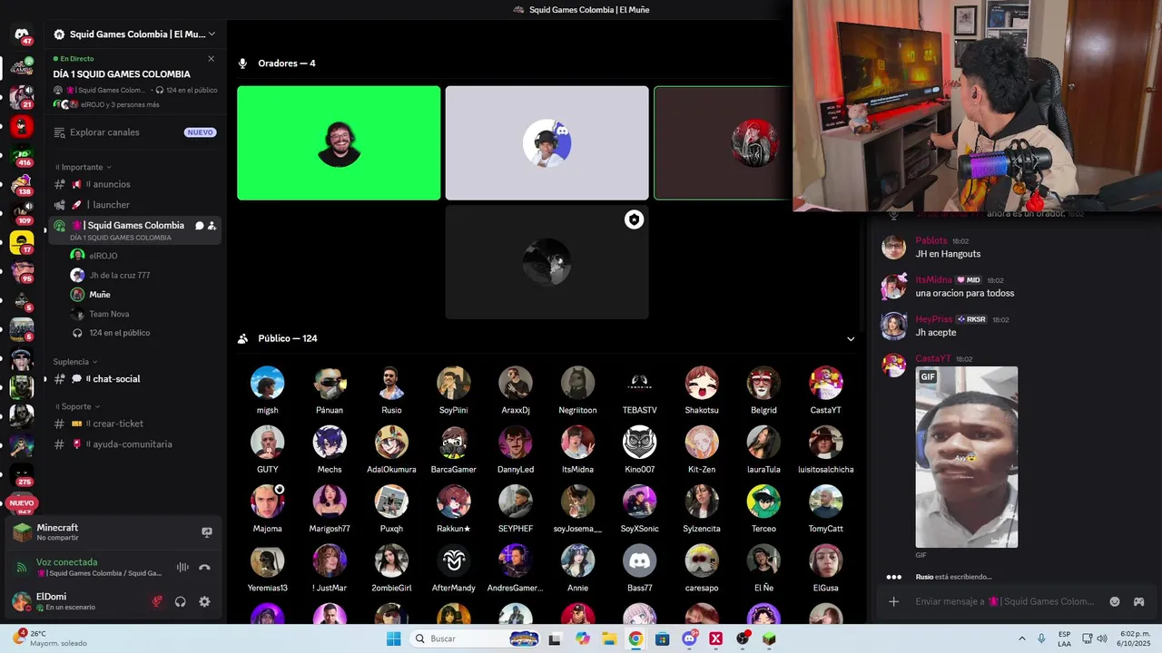
Task: Collapse the Suplencia category
Action: (75, 362)
